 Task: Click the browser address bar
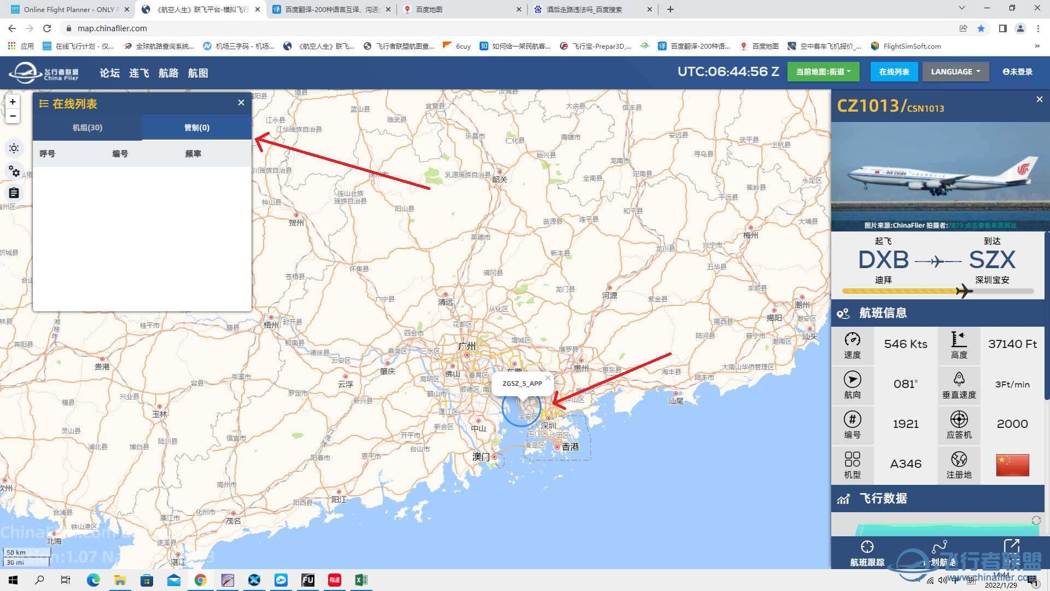click(x=509, y=28)
